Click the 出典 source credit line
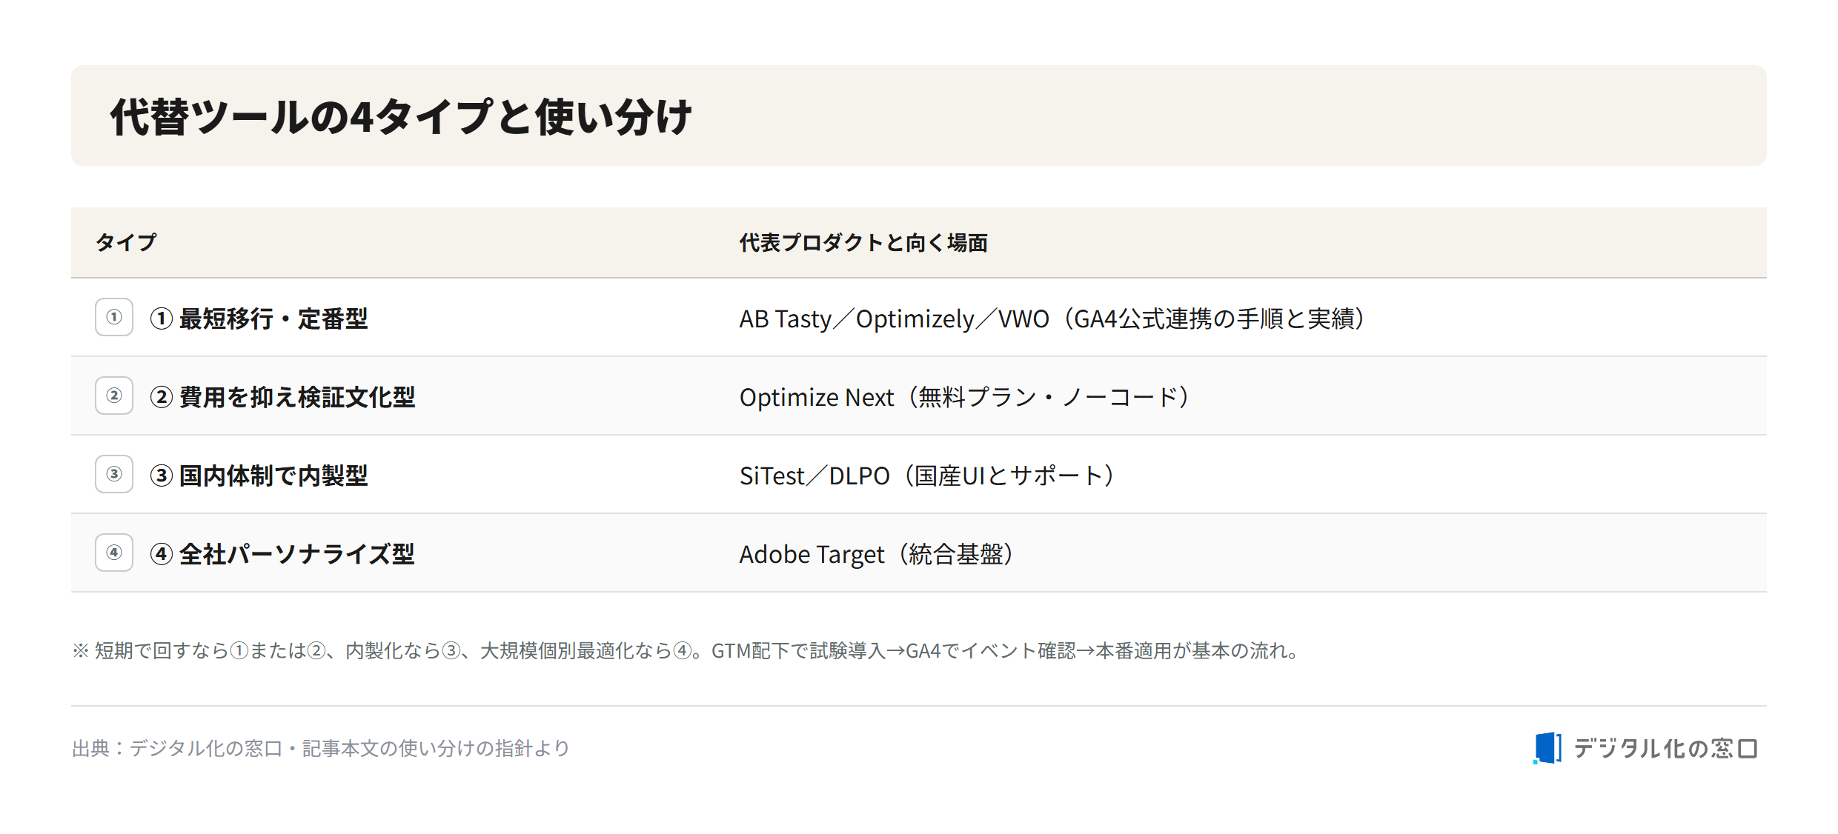This screenshot has height=834, width=1838. 321,748
